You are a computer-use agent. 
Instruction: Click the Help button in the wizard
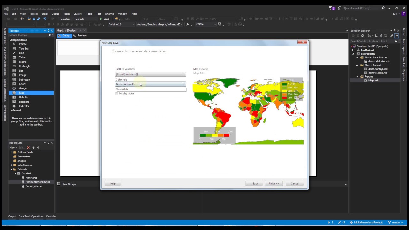pyautogui.click(x=113, y=183)
